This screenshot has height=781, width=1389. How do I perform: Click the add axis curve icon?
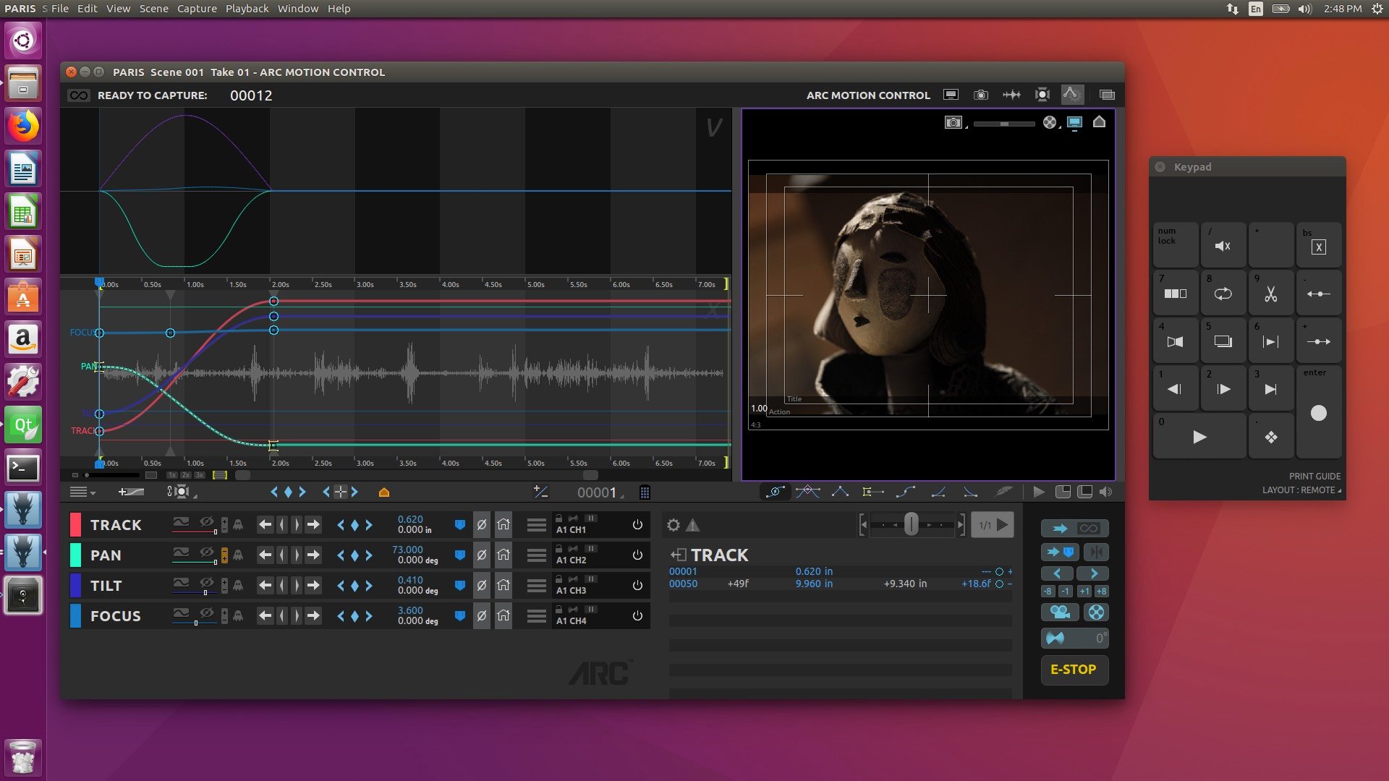pos(132,492)
